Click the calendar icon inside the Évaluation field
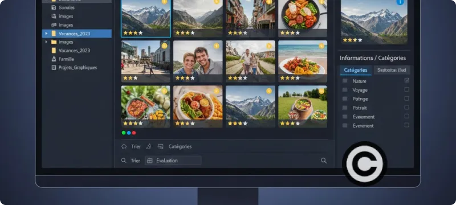456x205 pixels. pos(150,161)
